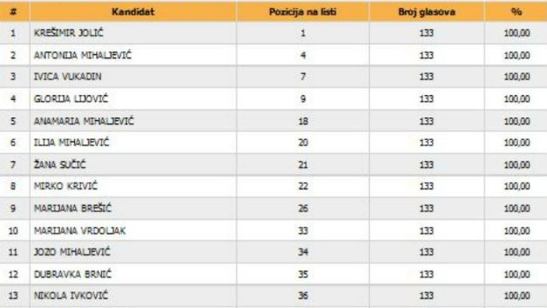This screenshot has height=308, width=547.
Task: Click list position 36 cell
Action: [x=303, y=296]
